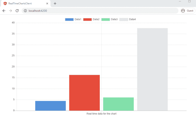Hide the Data4 dataset via legend text
196x117 pixels.
[132, 20]
